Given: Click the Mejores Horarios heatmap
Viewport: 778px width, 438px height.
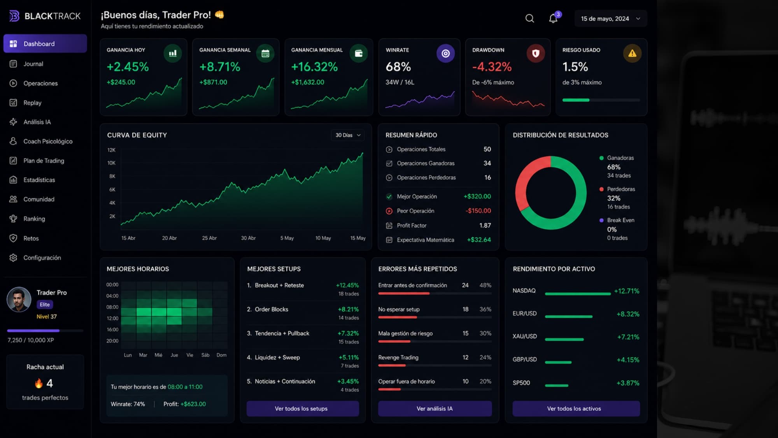Looking at the screenshot, I should [174, 315].
